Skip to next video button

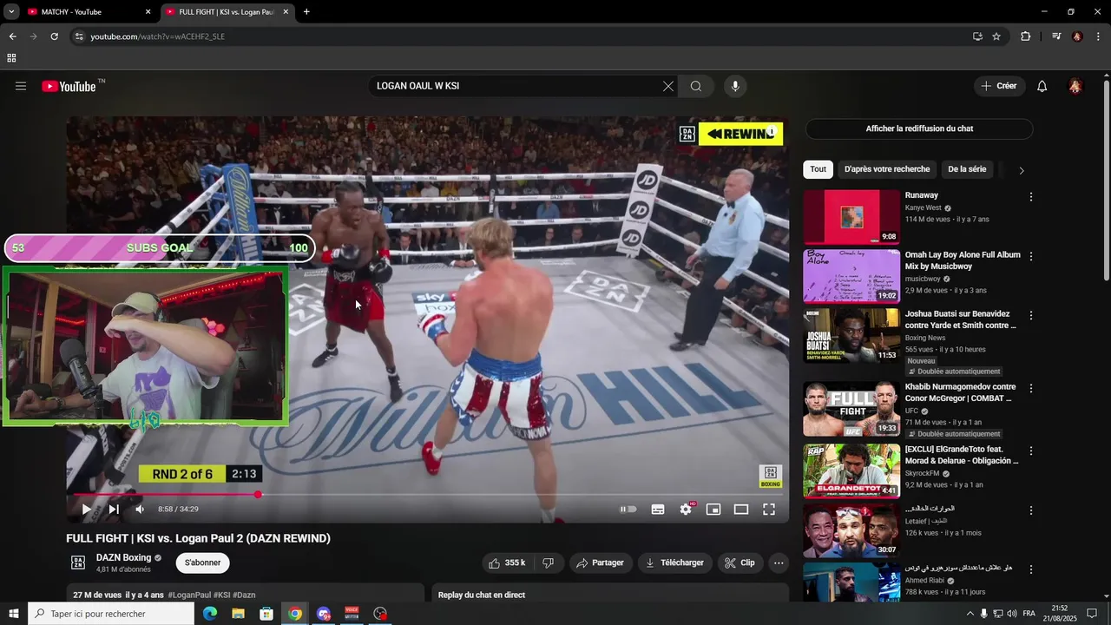pos(114,510)
